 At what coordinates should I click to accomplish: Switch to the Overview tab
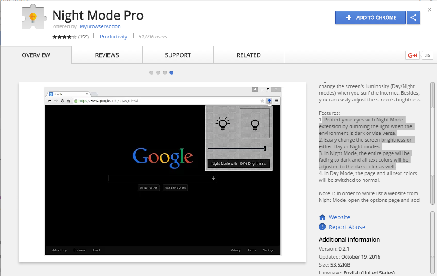coord(36,55)
